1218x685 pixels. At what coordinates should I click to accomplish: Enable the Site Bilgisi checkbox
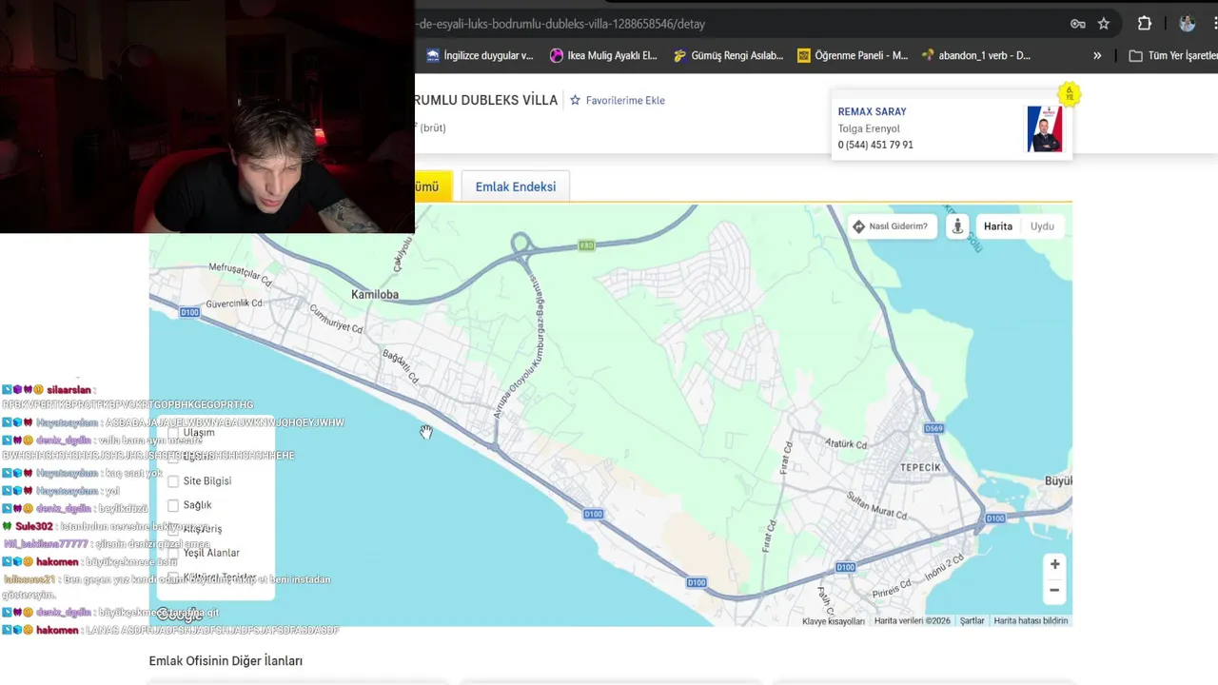(173, 481)
